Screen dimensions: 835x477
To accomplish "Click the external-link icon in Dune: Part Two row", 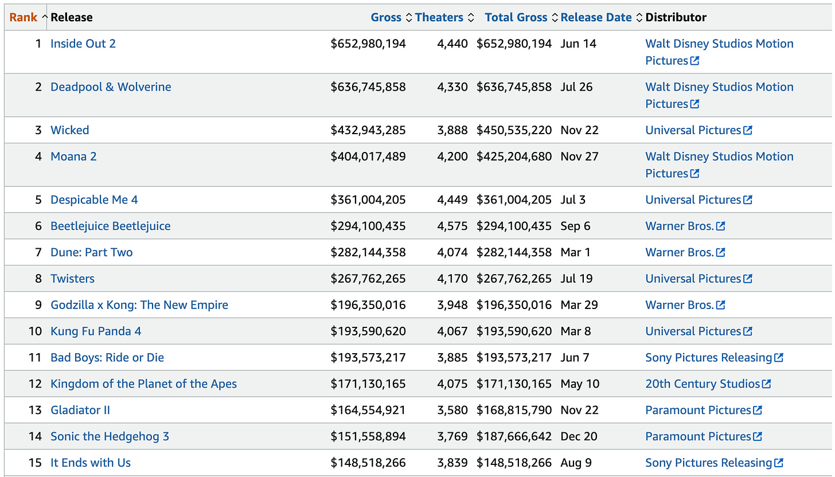I will coord(721,253).
